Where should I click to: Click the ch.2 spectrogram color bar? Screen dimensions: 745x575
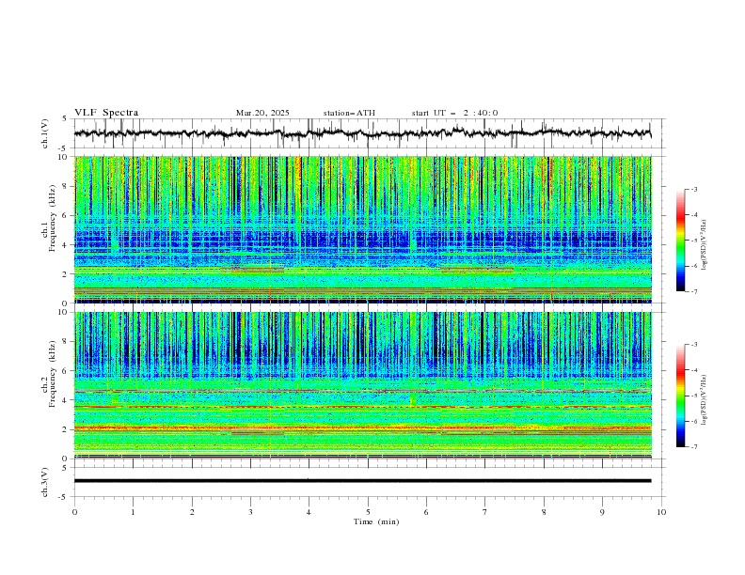(680, 396)
